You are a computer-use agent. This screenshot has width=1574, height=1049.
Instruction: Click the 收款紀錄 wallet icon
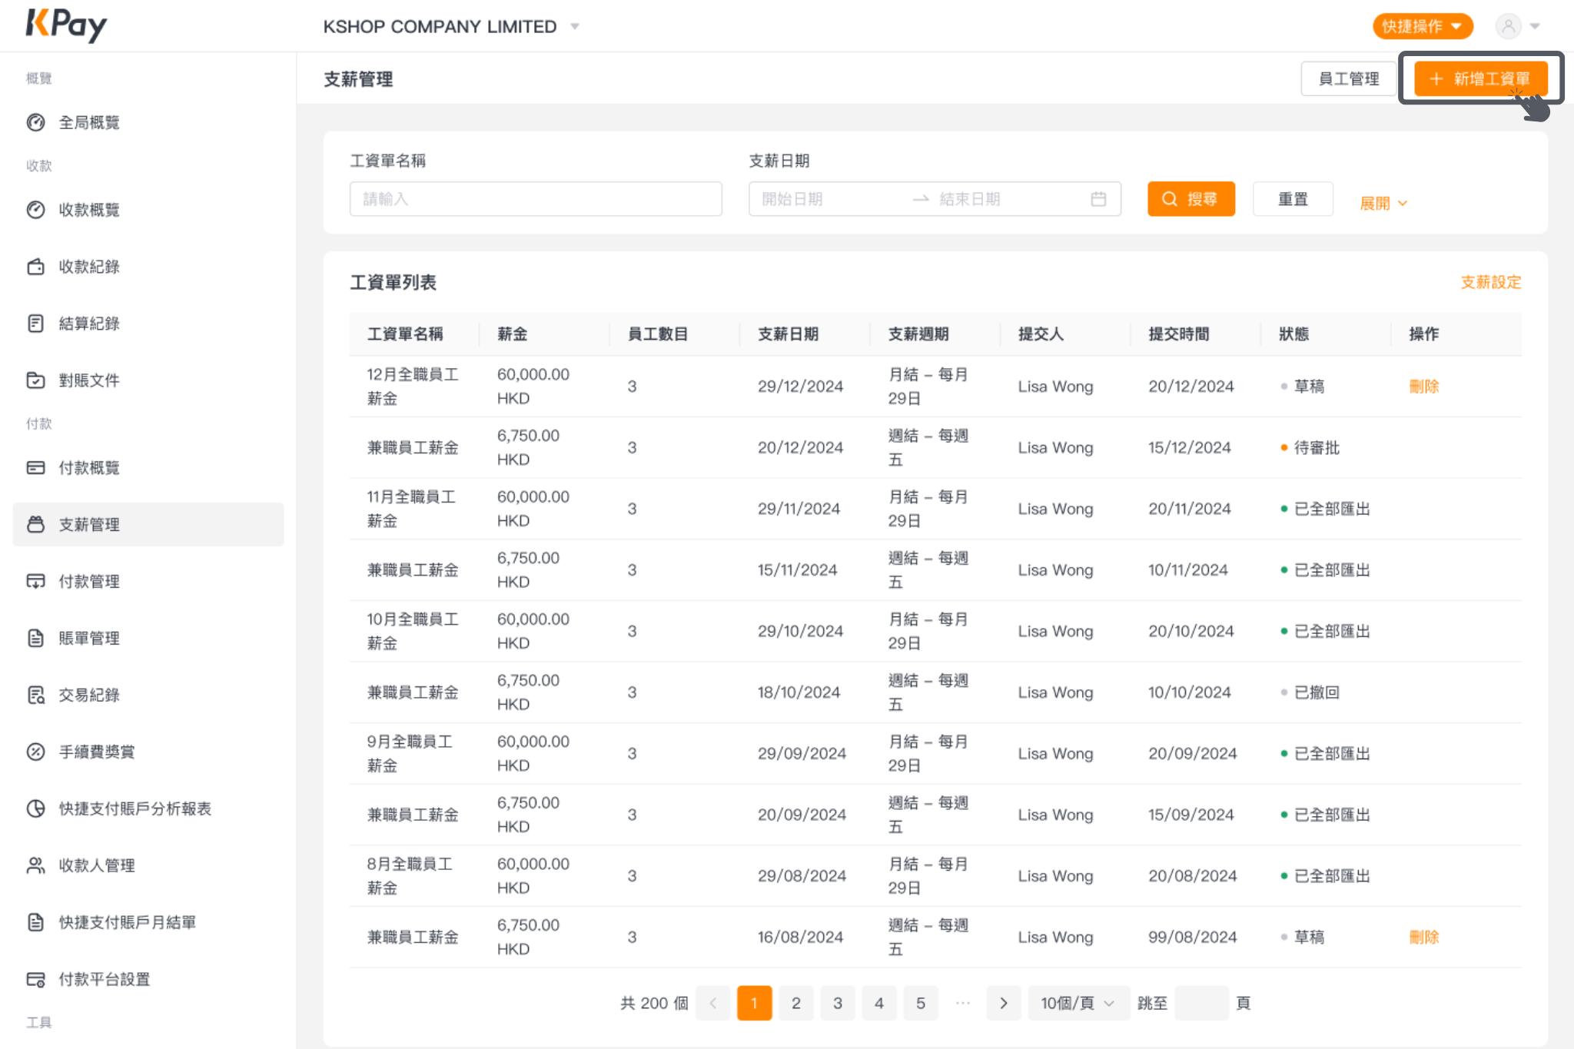35,267
